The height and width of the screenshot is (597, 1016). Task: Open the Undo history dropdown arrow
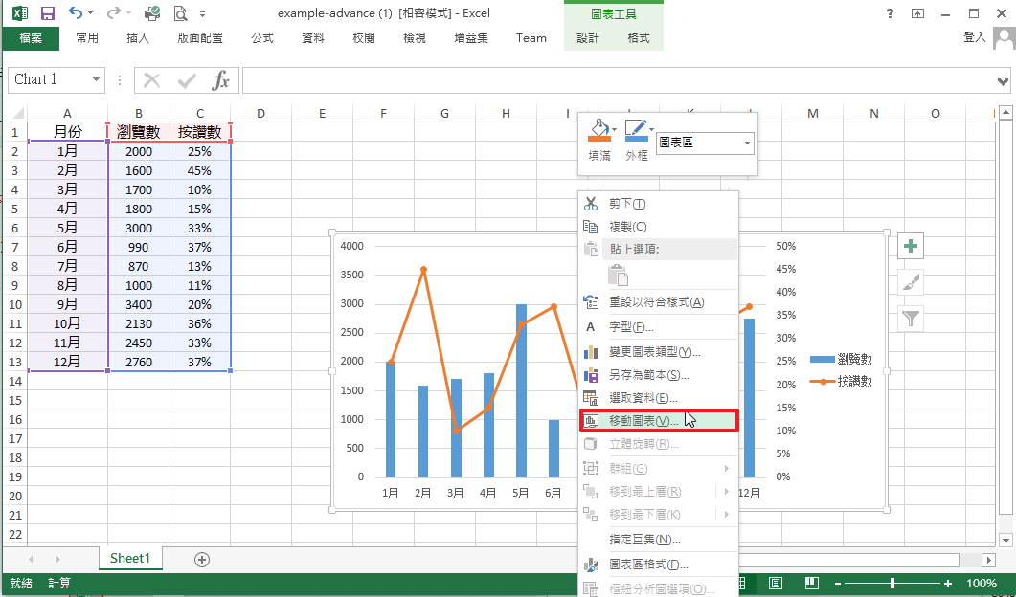(x=91, y=13)
